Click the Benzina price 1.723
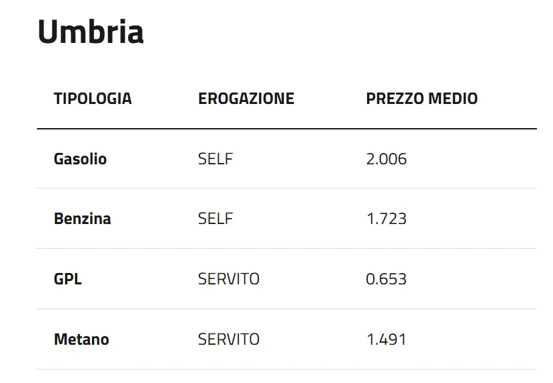Screen dimensions: 553x383 [x=387, y=219]
